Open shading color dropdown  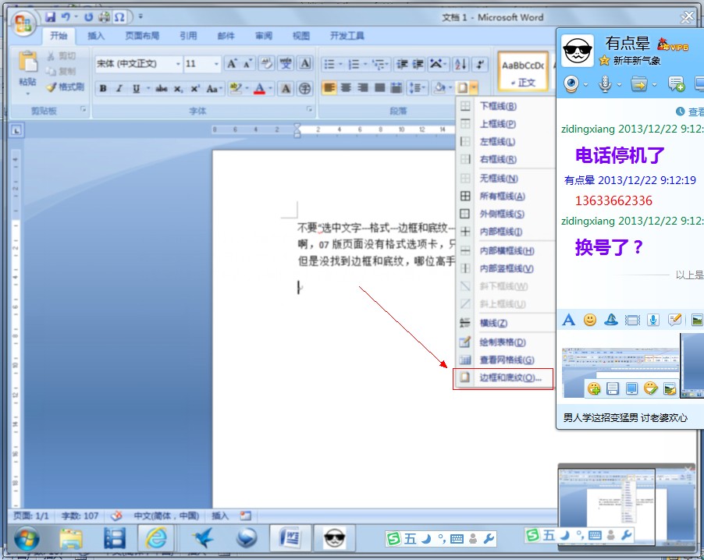click(x=450, y=87)
